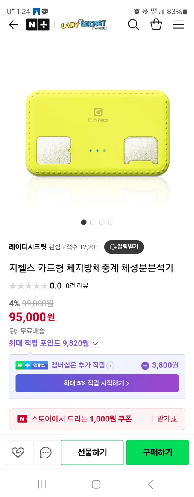Tap the back arrow icon
The image size is (194, 497).
14,25
